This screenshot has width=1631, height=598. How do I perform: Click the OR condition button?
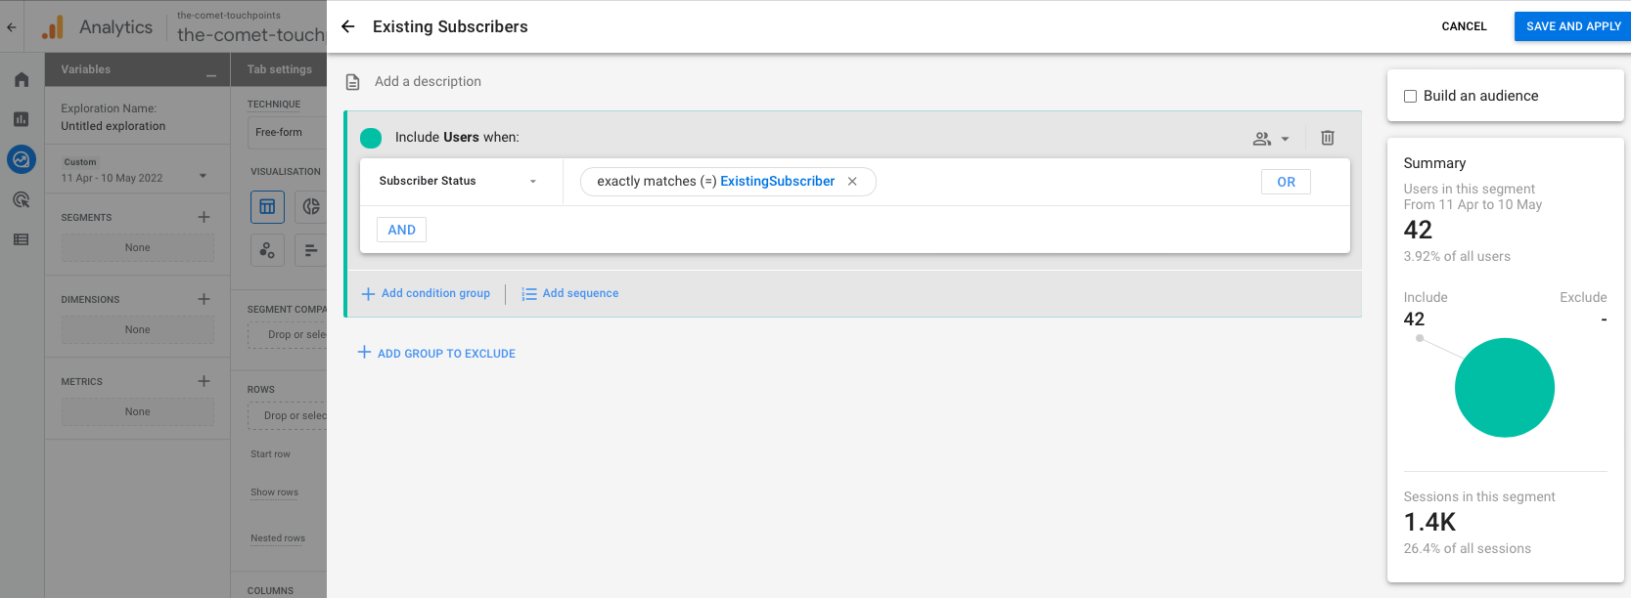pyautogui.click(x=1286, y=182)
